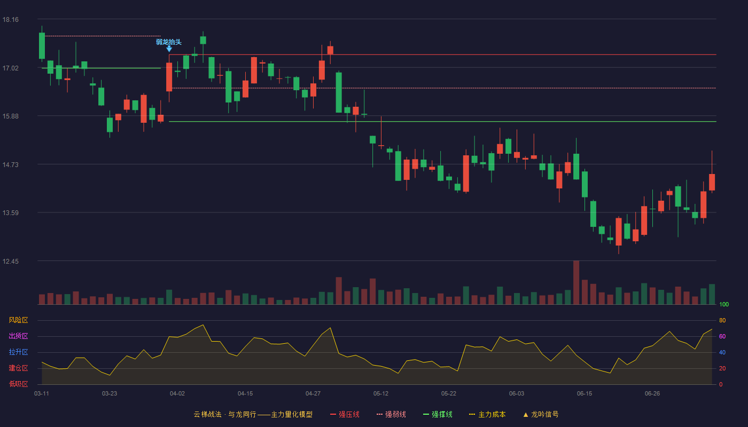Click the 06-03 date label
This screenshot has height=427, width=748.
tap(517, 393)
